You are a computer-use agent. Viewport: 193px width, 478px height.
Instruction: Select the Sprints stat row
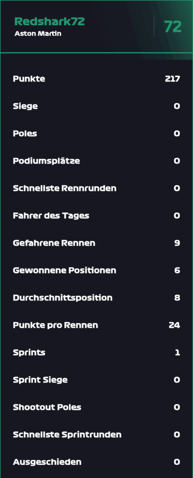(x=96, y=352)
